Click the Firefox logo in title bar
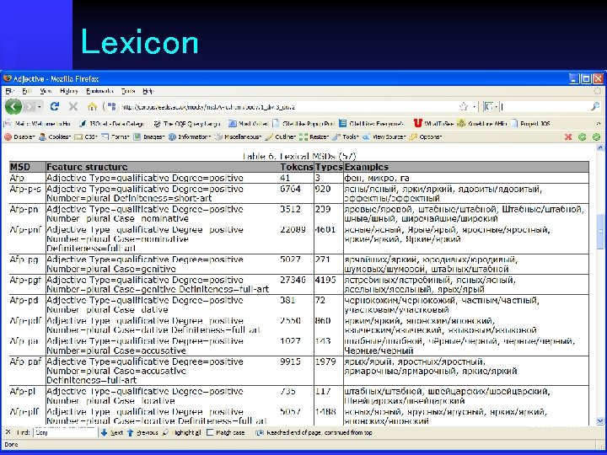 point(8,78)
